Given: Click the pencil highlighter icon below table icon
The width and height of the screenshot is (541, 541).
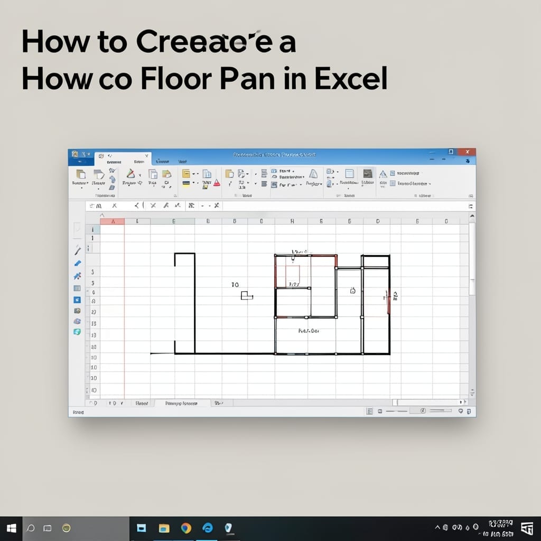Looking at the screenshot, I should pos(206,185).
